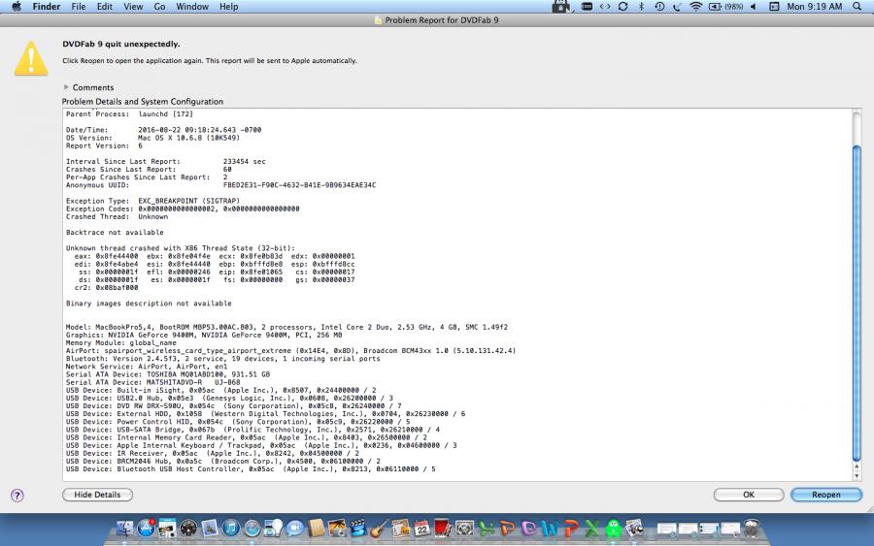Screen dimensions: 874x546
Task: Click the 'Binary images description not available' line
Action: 149,304
